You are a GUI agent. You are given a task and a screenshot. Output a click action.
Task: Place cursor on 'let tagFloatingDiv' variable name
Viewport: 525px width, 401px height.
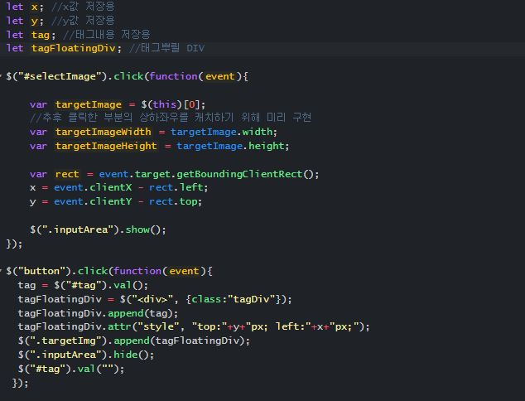(x=74, y=48)
